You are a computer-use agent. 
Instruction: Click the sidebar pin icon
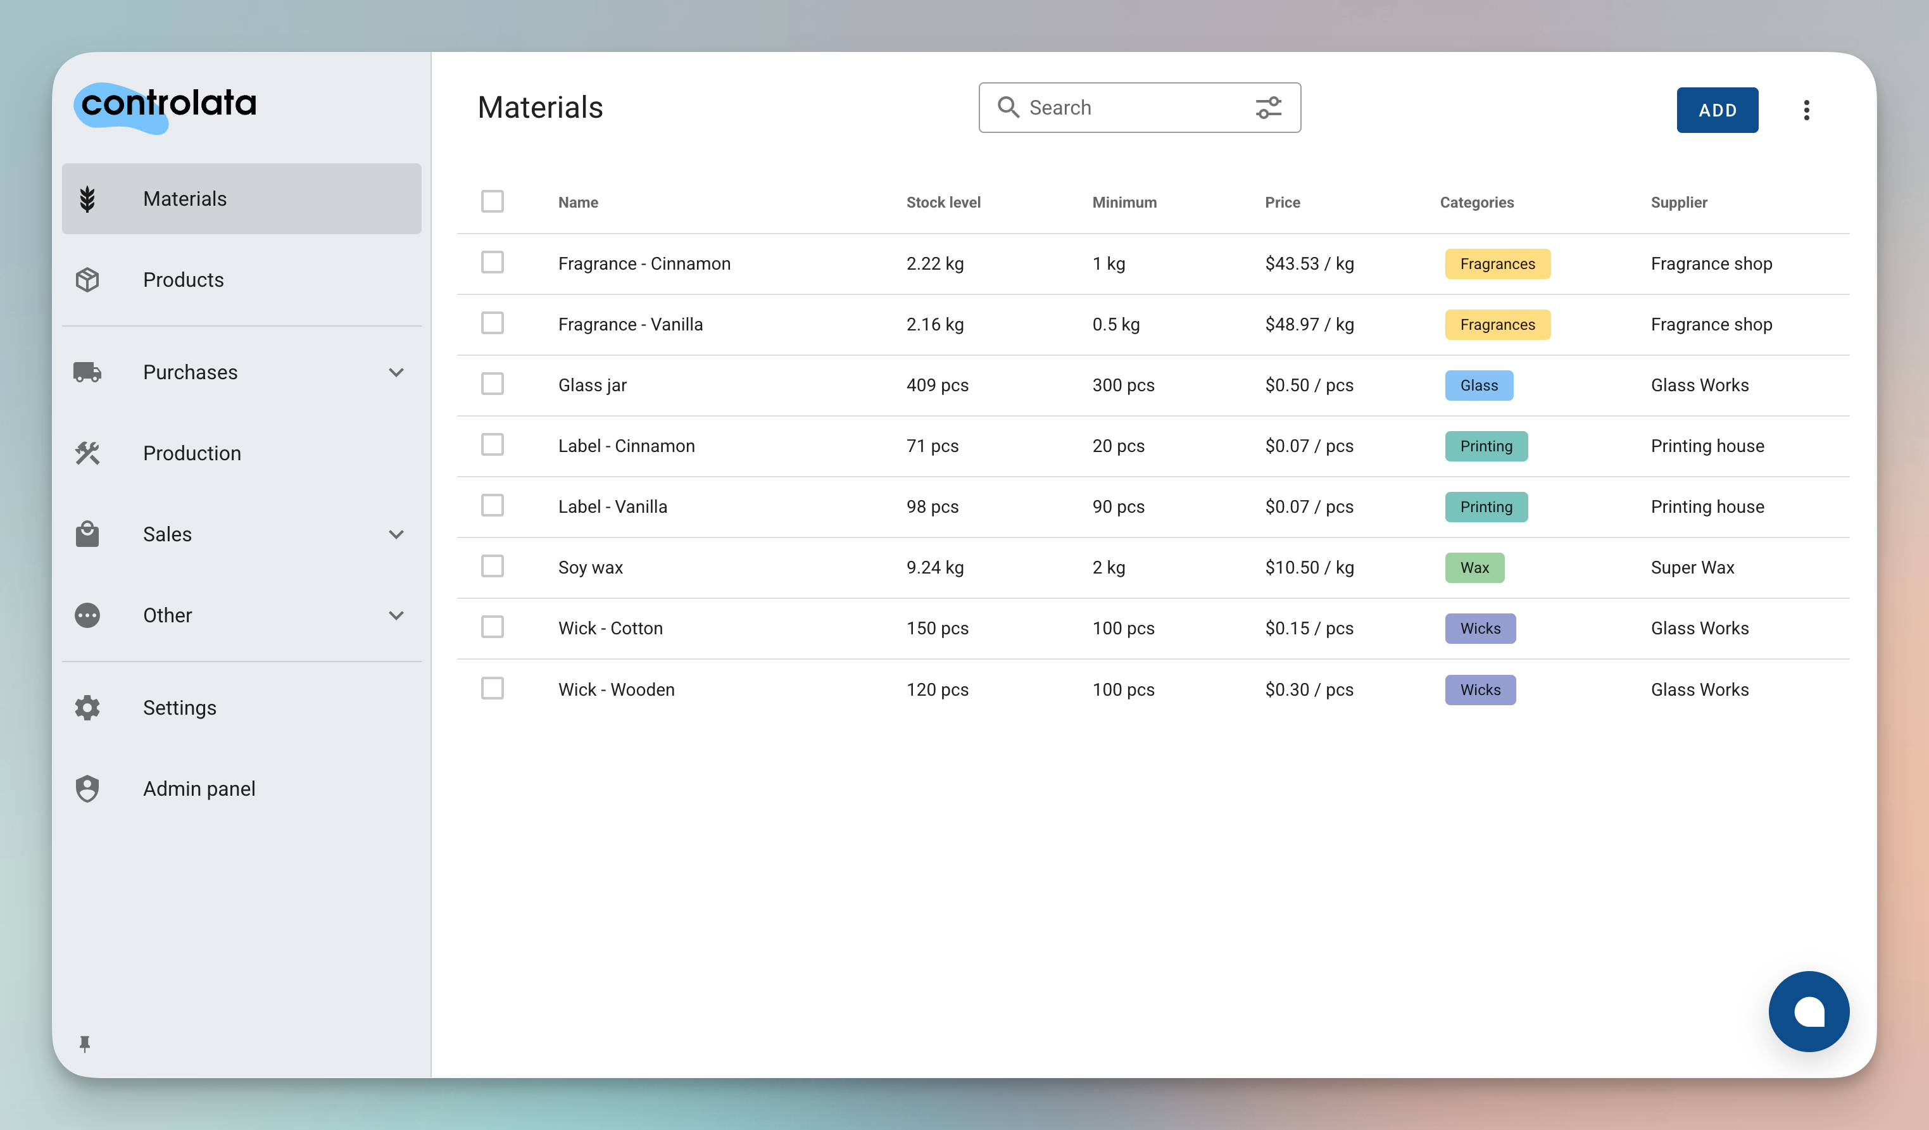84,1043
